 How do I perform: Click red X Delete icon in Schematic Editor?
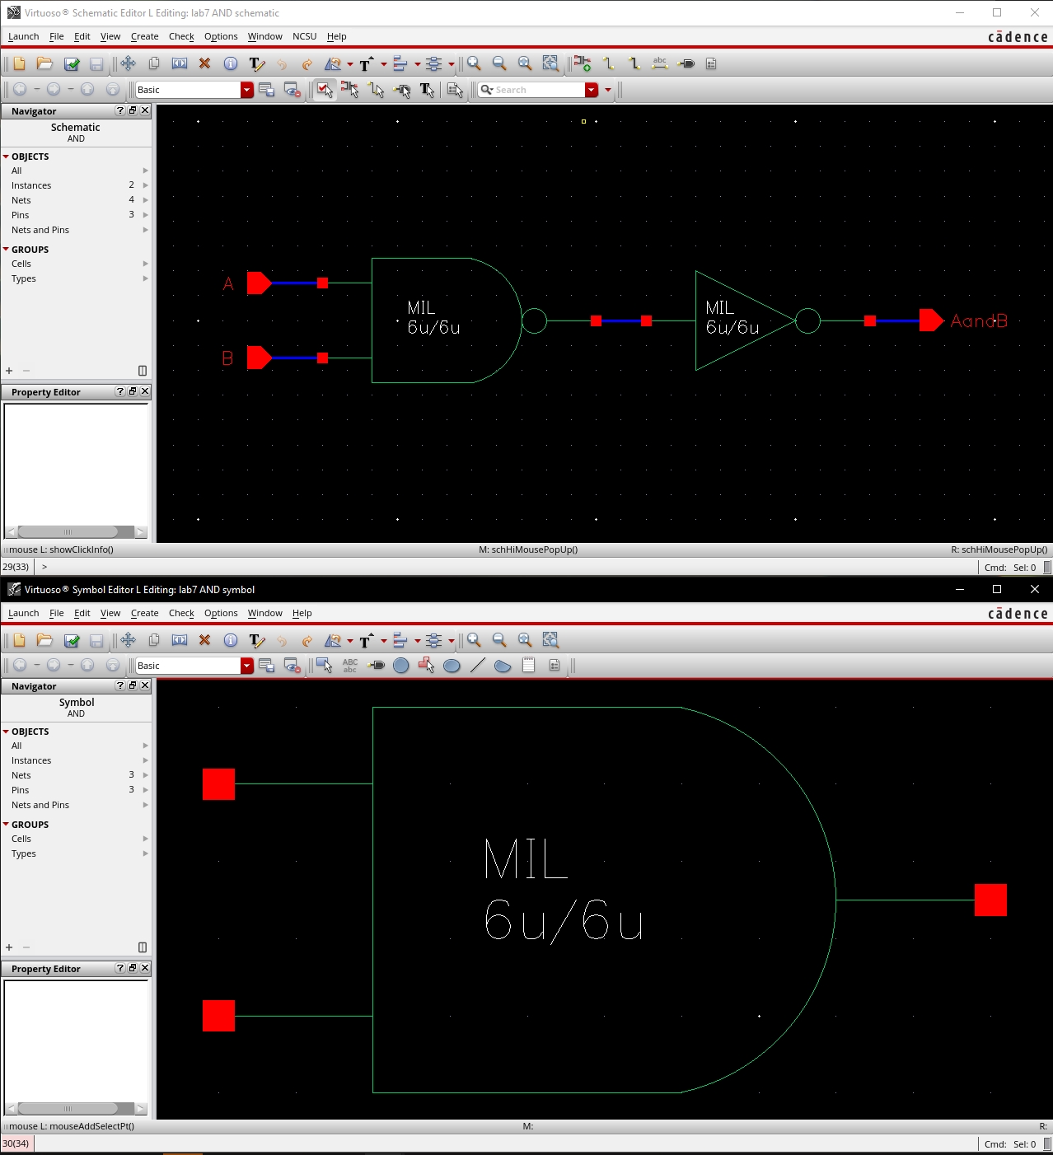click(204, 63)
